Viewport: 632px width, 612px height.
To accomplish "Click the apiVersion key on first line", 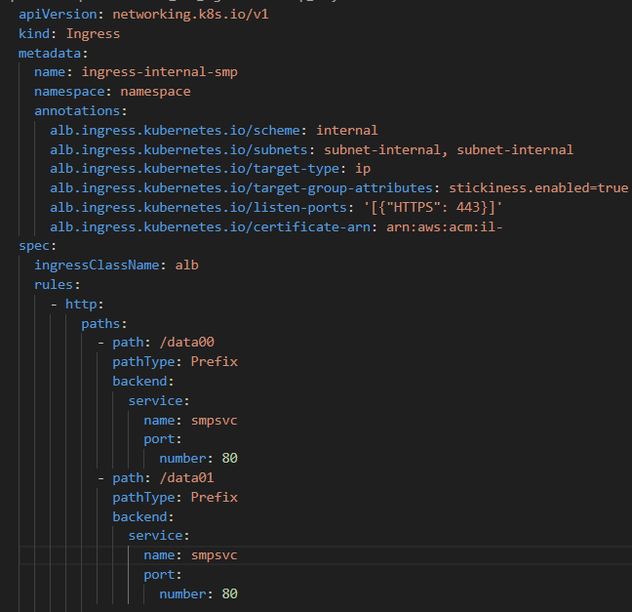I will click(x=58, y=15).
